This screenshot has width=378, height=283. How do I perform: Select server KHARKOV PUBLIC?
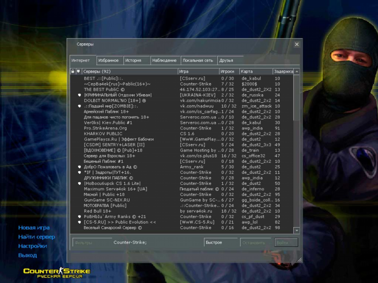[x=182, y=134]
